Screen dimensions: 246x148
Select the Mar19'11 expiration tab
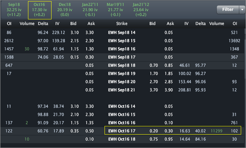[115, 10]
